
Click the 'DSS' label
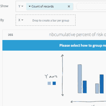(x=11, y=35)
